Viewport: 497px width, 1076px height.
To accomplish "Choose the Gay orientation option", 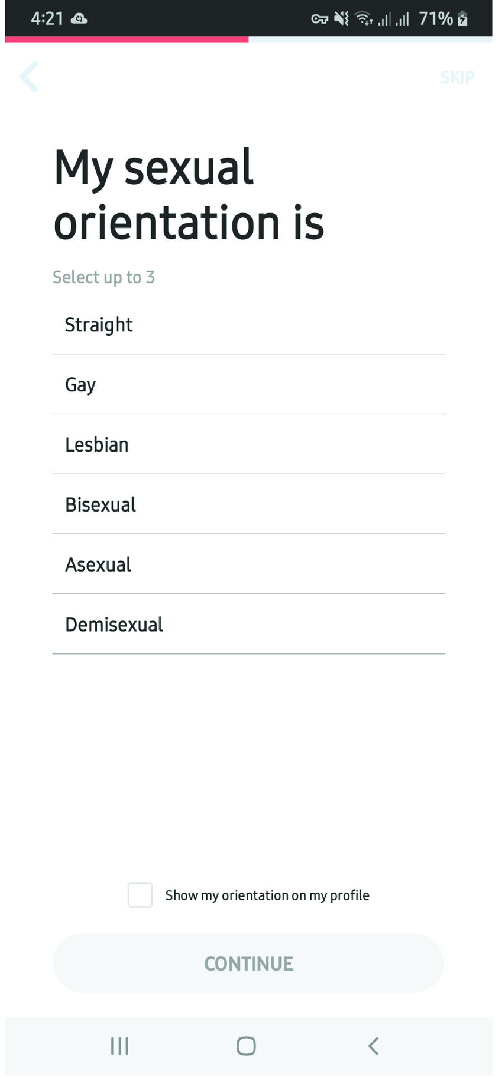I will click(x=248, y=385).
